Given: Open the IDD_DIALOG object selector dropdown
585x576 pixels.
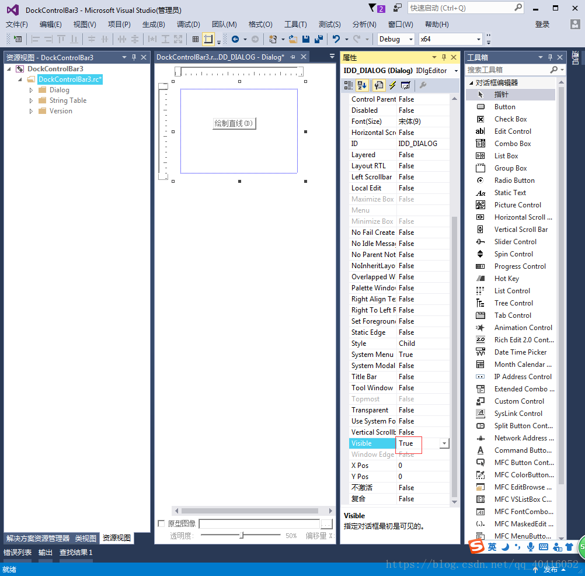Looking at the screenshot, I should (456, 71).
